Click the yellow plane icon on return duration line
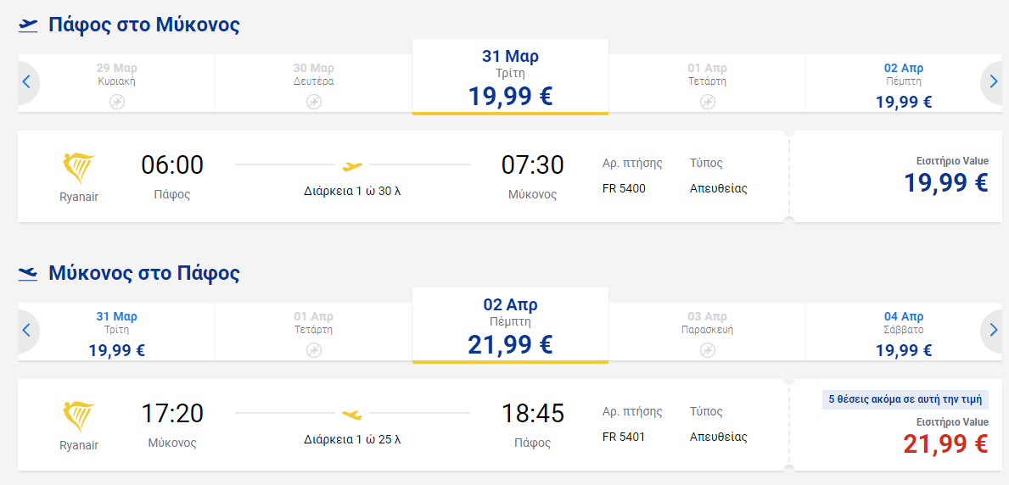The width and height of the screenshot is (1009, 485). pyautogui.click(x=352, y=415)
